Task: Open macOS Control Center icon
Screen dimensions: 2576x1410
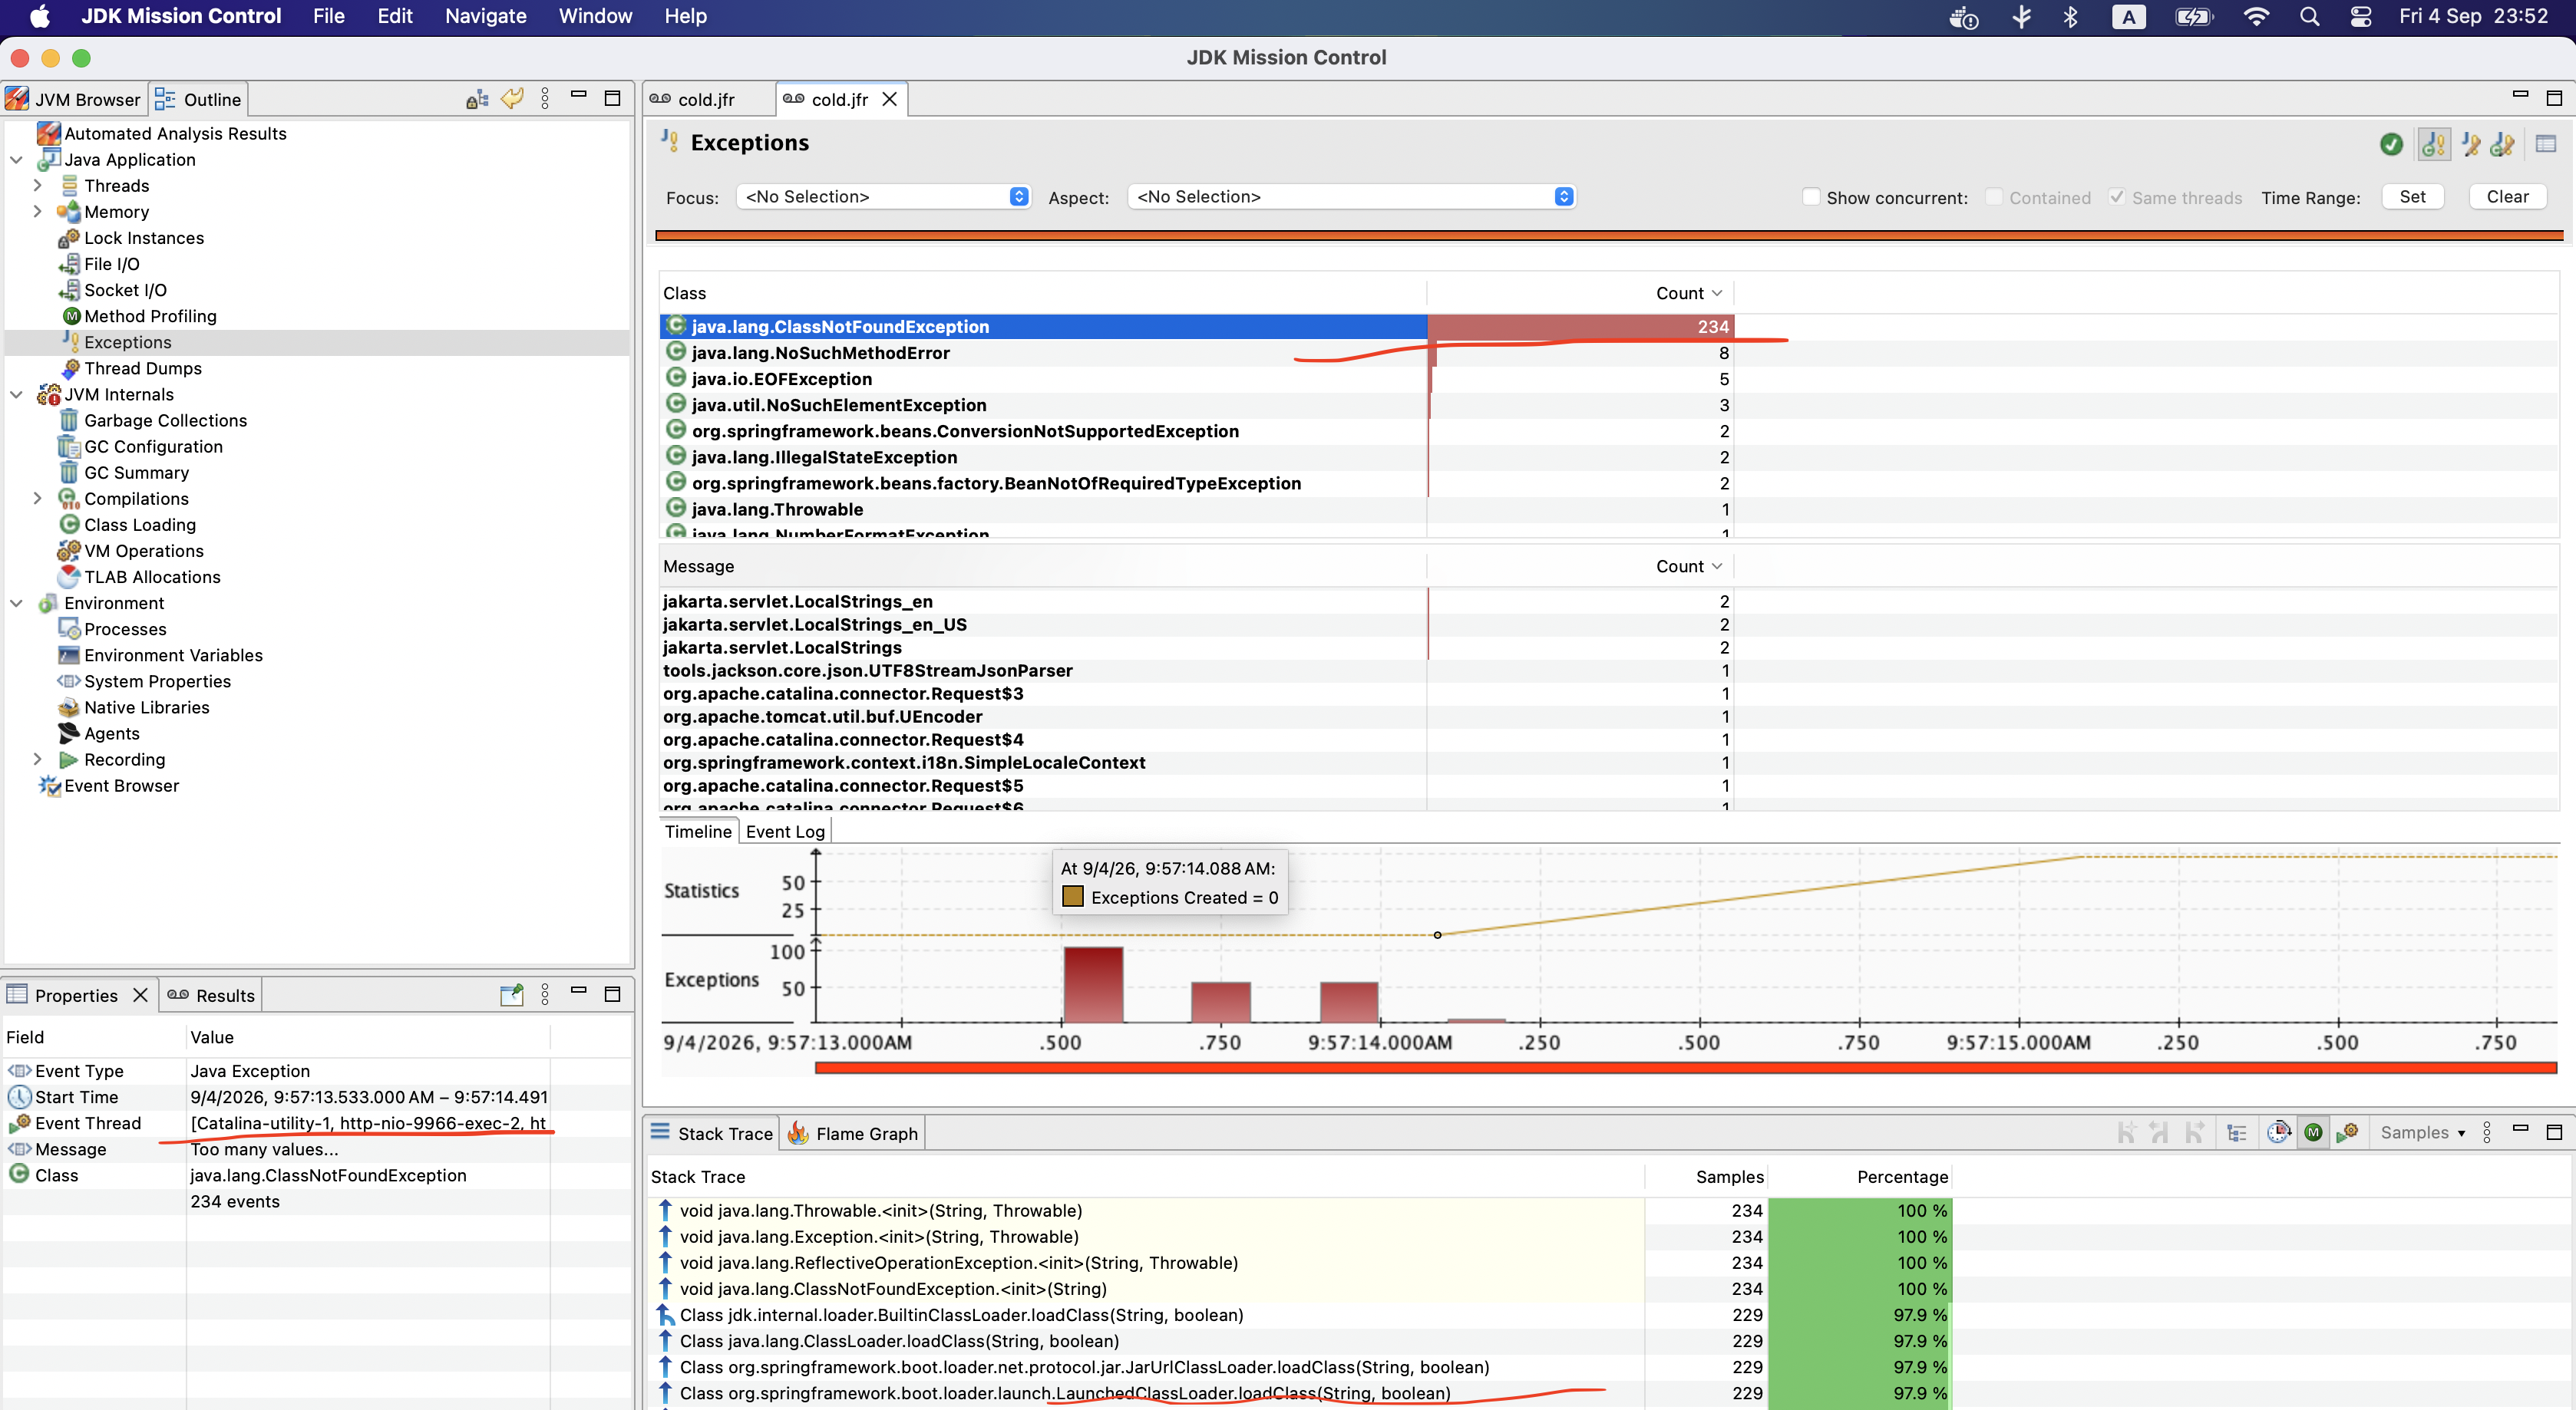Action: 2361,16
